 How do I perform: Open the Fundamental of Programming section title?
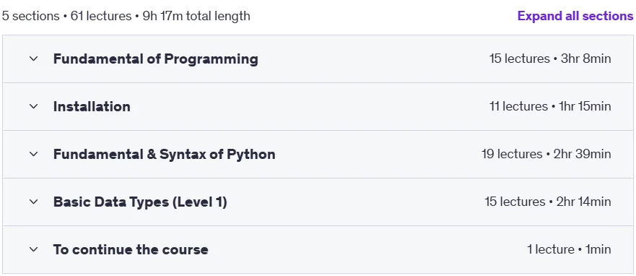(x=156, y=59)
